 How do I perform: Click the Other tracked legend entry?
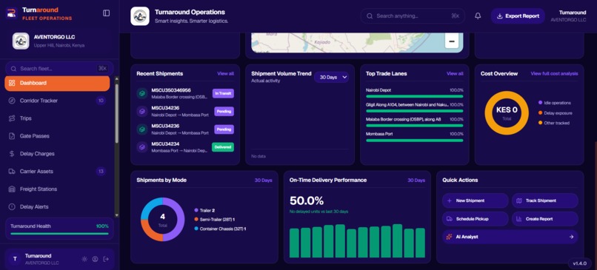click(554, 123)
